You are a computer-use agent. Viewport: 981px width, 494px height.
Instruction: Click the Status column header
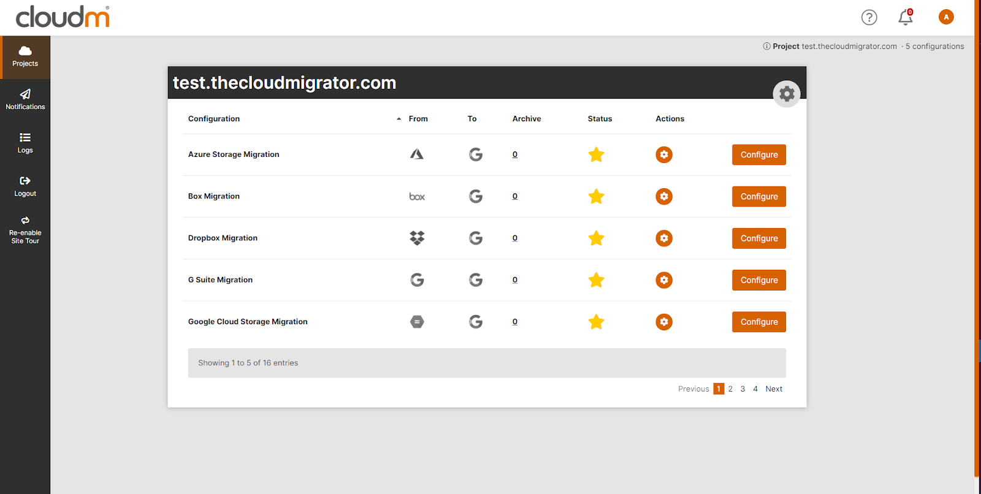(600, 119)
